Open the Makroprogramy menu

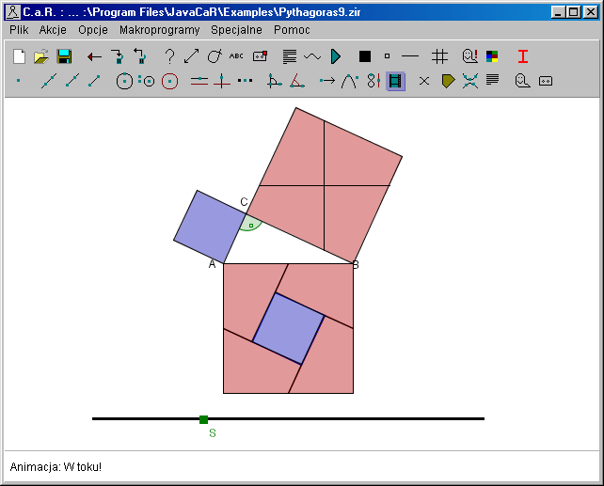(160, 30)
